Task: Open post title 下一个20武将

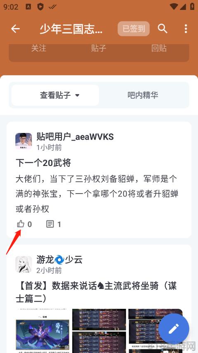Action: 43,163
